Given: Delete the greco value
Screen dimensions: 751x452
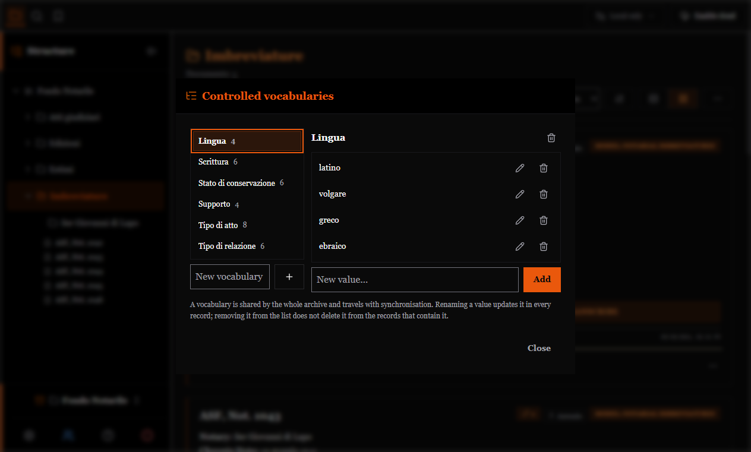Looking at the screenshot, I should pyautogui.click(x=544, y=220).
